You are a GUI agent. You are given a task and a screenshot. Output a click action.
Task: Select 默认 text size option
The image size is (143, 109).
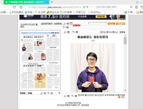115,32
